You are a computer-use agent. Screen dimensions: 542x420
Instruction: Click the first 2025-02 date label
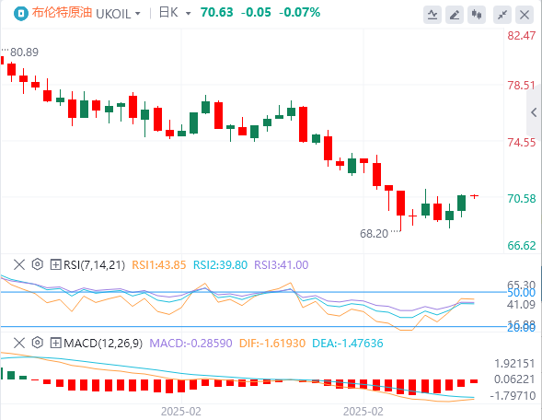(x=181, y=412)
